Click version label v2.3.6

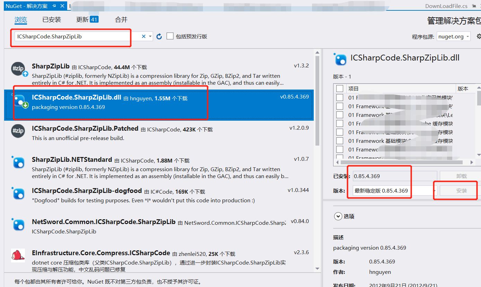tap(301, 252)
